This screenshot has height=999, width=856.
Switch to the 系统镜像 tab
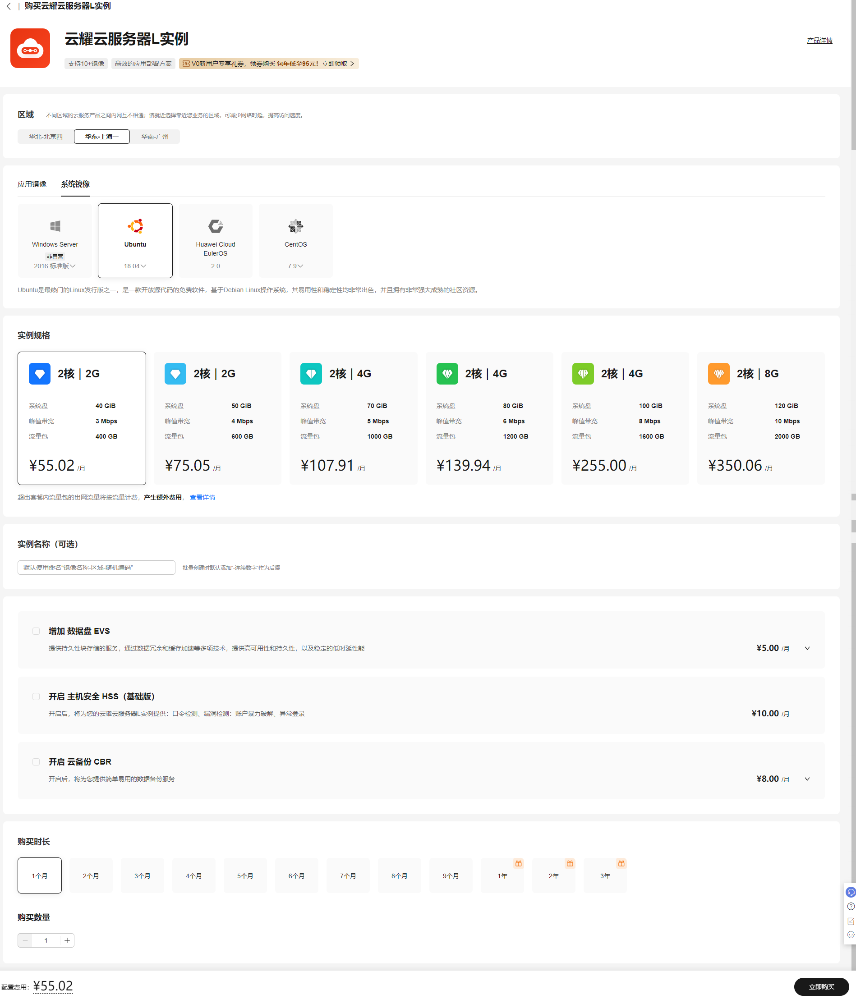tap(75, 184)
